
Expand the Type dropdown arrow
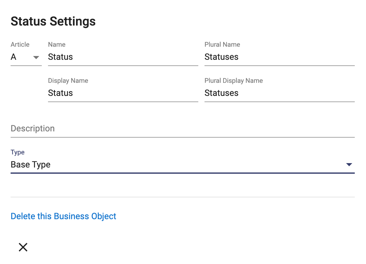(x=349, y=165)
